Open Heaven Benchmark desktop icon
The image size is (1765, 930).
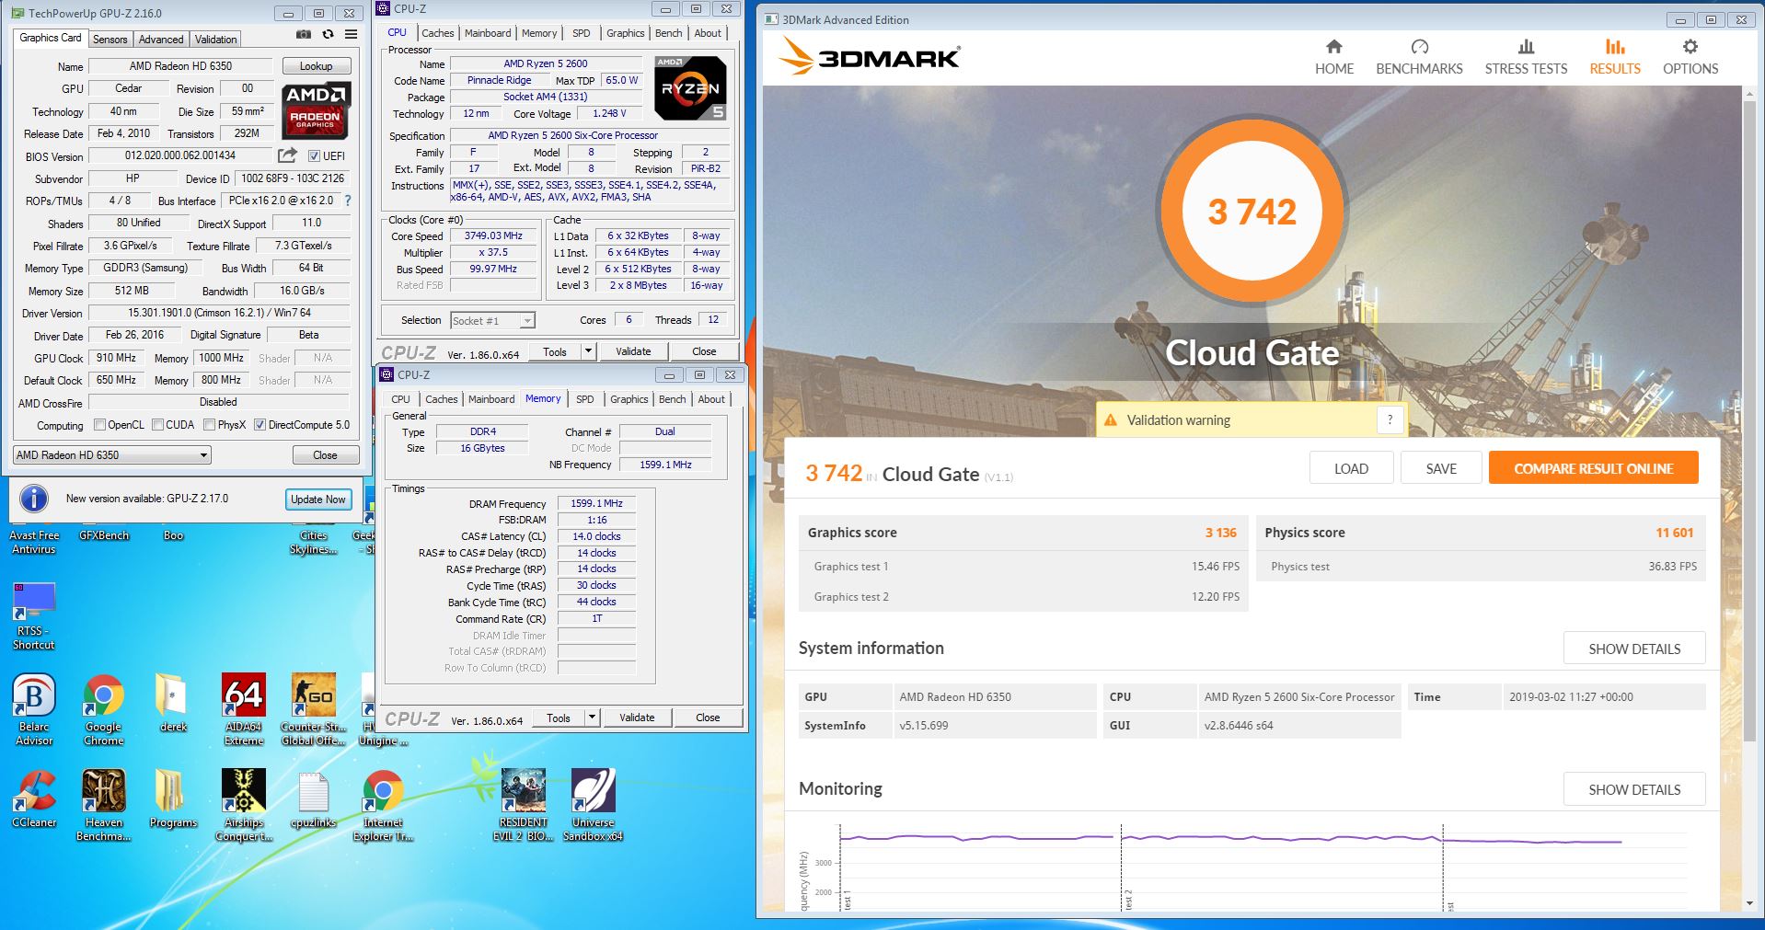103,805
